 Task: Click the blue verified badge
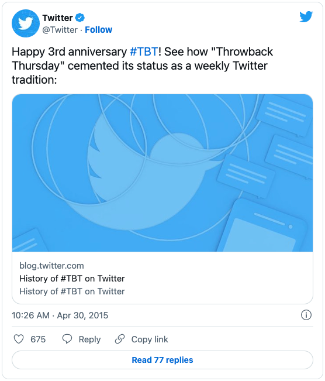(80, 18)
